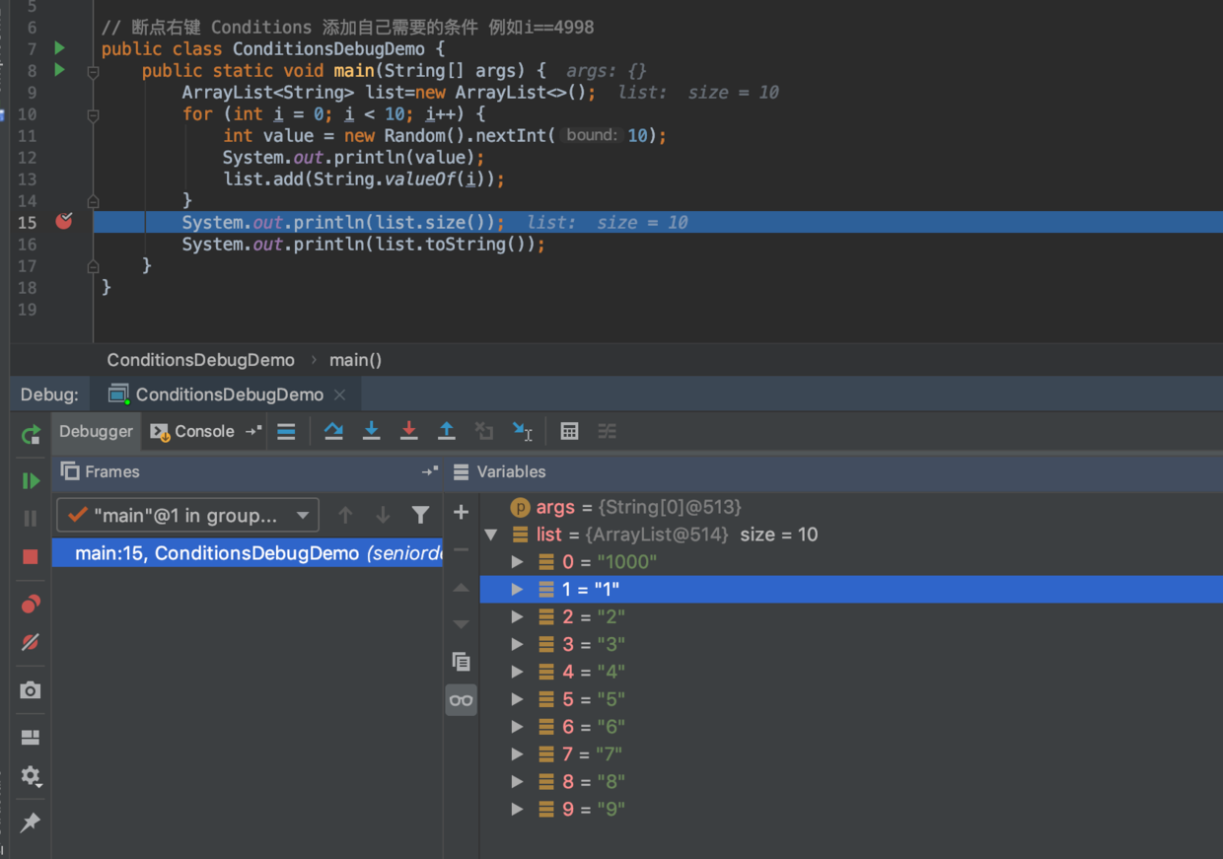1223x859 pixels.
Task: Click main() breadcrumb
Action: 355,360
